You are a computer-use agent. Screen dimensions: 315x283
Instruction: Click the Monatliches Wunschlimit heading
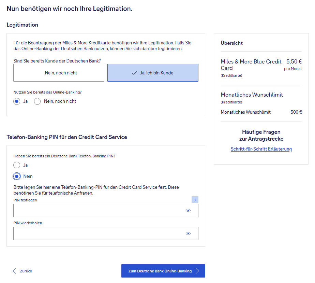(x=252, y=95)
